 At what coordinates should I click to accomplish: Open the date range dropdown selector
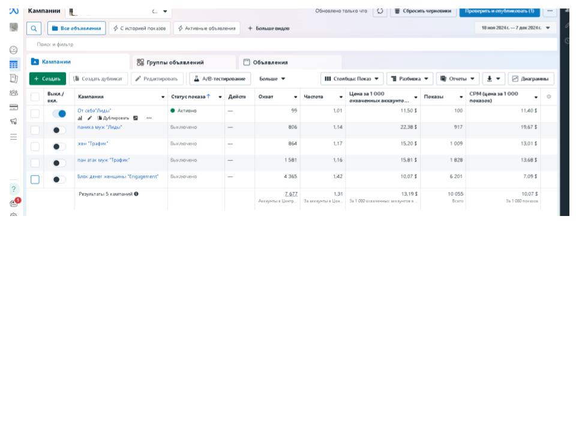(515, 28)
